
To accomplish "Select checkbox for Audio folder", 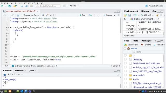I will coord(125,79).
